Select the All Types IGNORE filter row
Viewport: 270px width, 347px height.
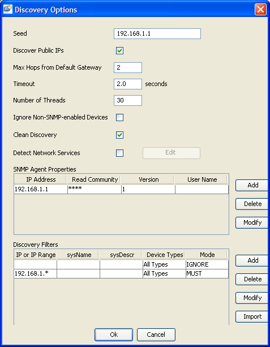(x=121, y=264)
